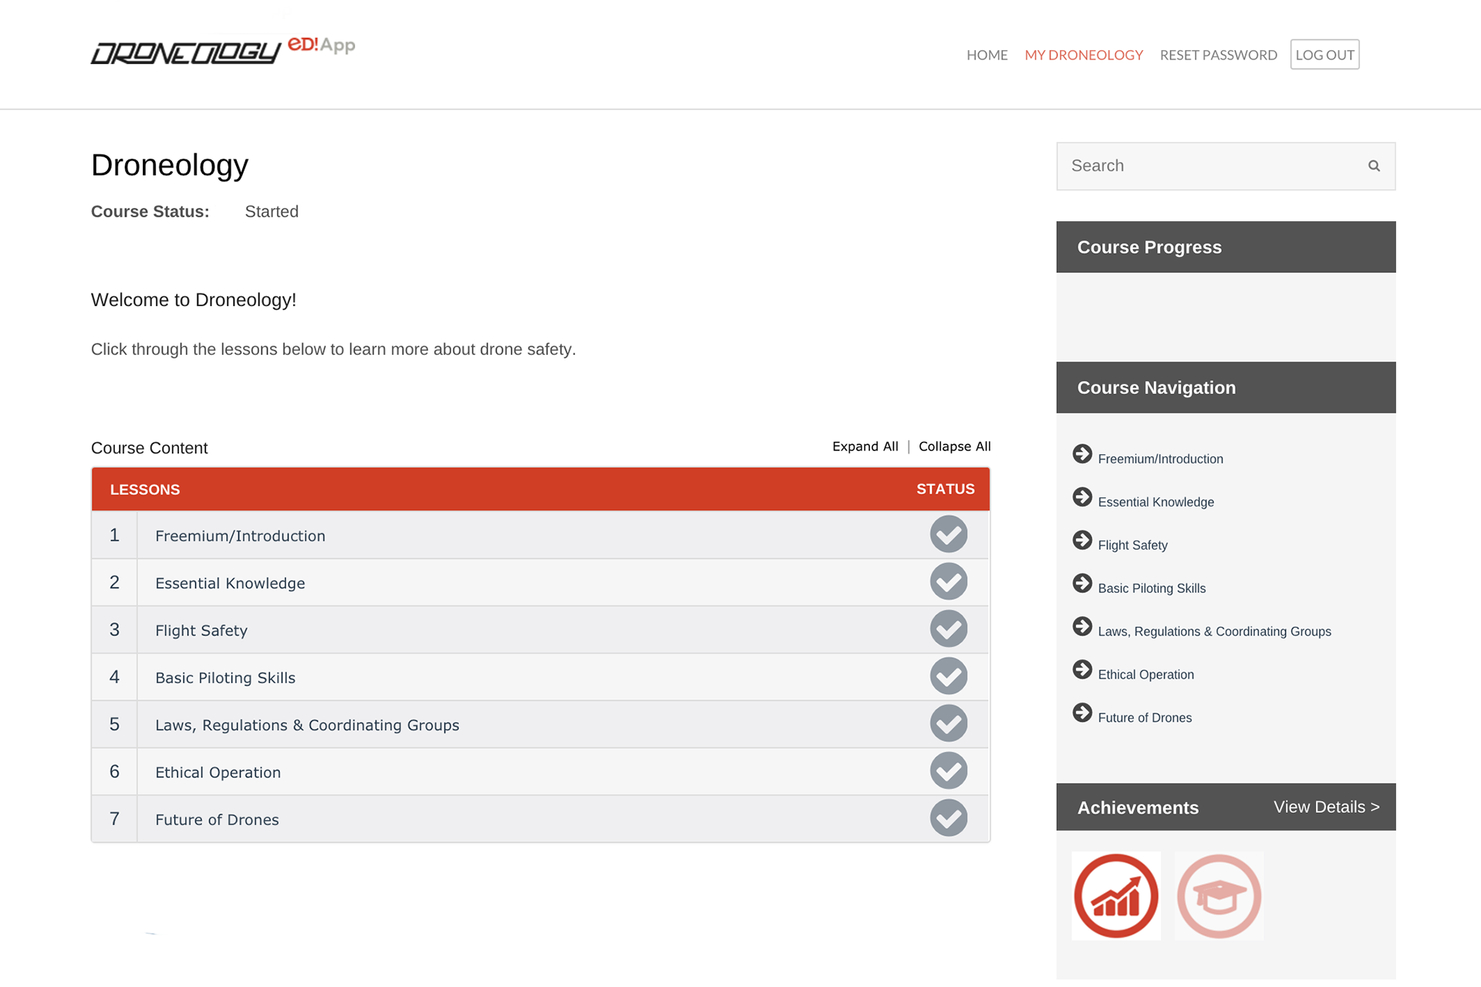This screenshot has width=1481, height=987.
Task: Open the graduation cap achievement badge
Action: pyautogui.click(x=1219, y=895)
